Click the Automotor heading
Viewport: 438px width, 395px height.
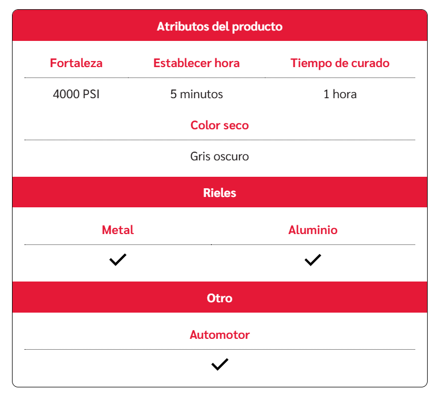[219, 334]
